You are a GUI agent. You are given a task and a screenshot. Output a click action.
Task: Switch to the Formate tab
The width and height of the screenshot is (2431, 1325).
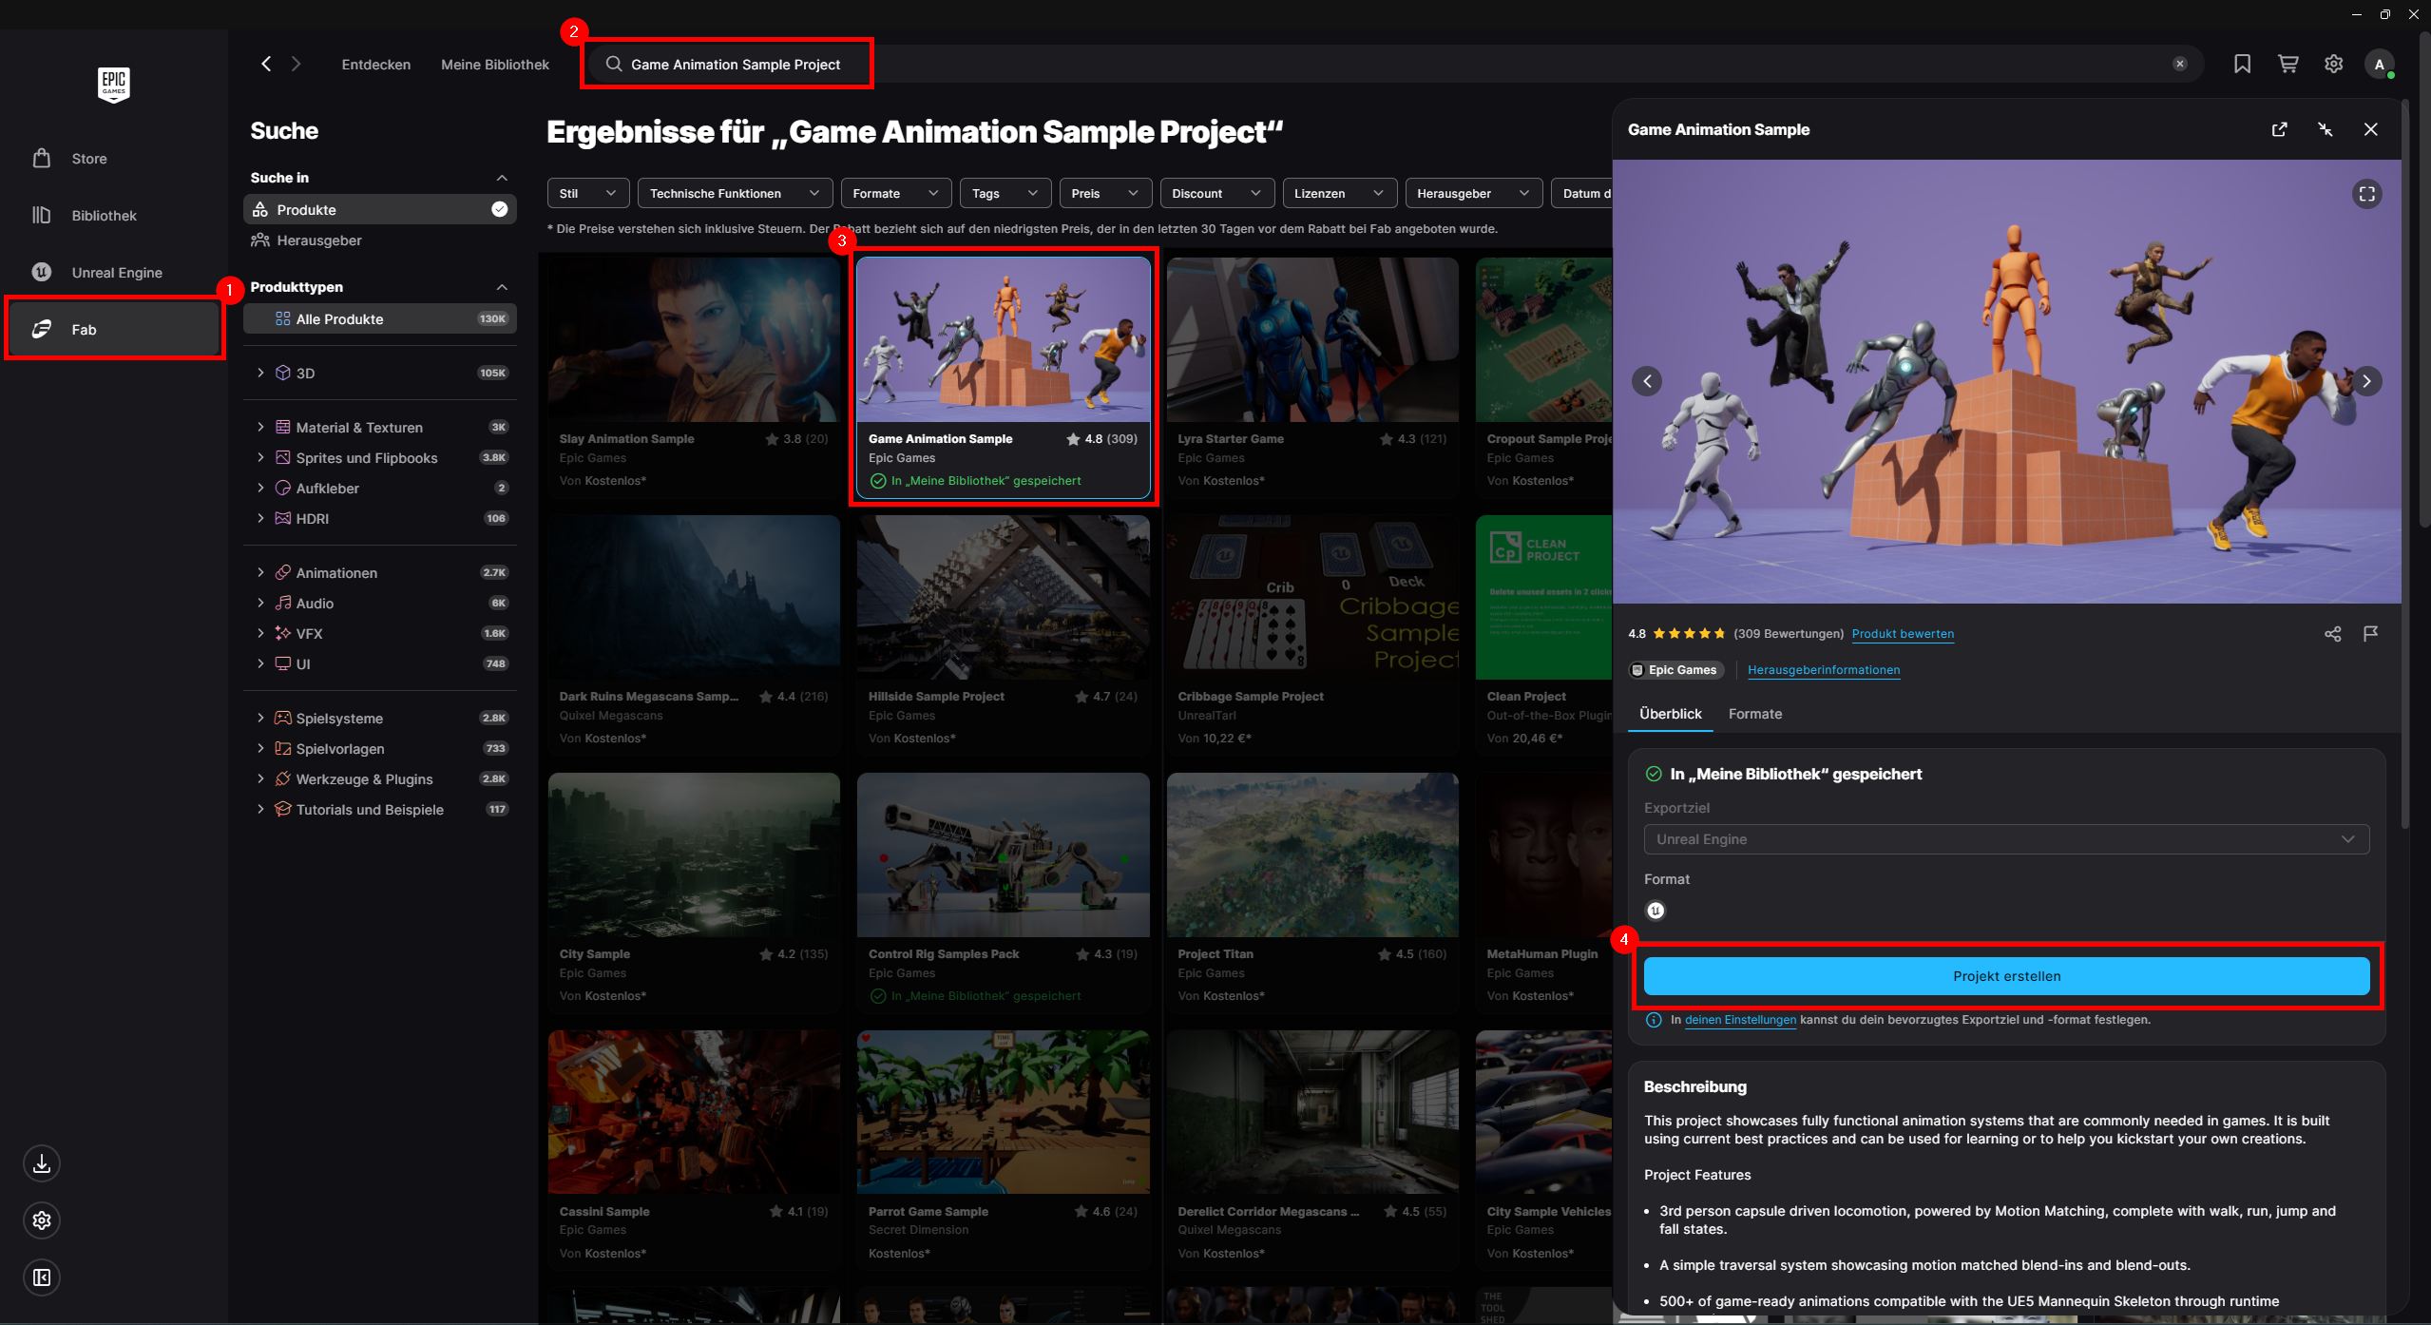[1754, 714]
